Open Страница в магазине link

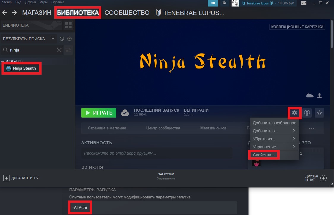(x=107, y=128)
